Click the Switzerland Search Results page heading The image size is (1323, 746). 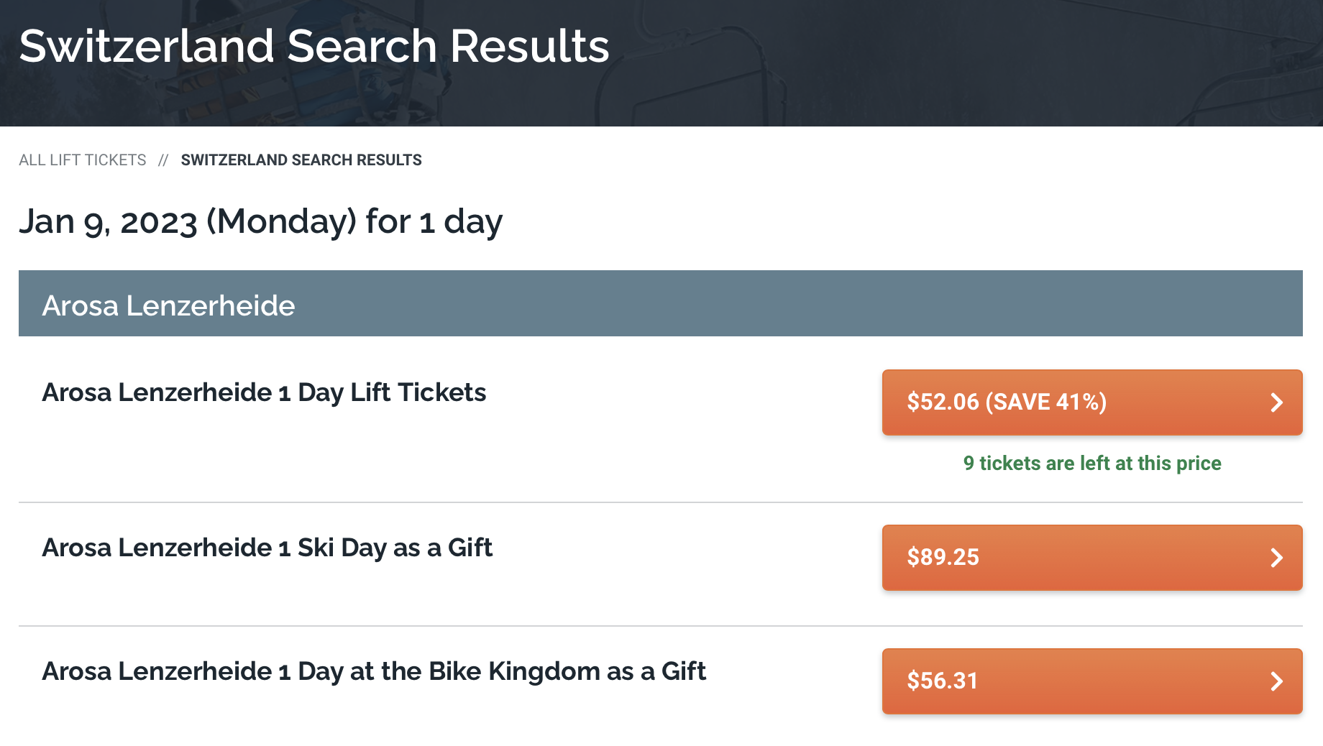pyautogui.click(x=314, y=46)
